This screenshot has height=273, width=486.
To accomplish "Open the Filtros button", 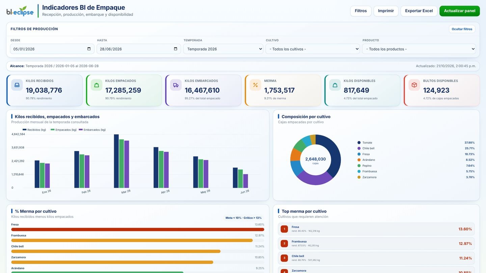I will tap(361, 11).
